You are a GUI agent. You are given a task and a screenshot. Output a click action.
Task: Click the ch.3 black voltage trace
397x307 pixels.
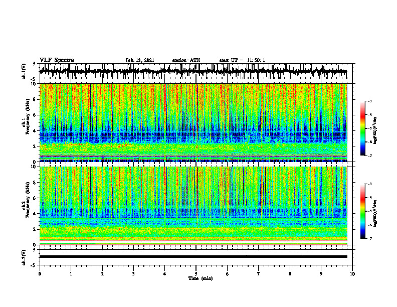pos(193,257)
